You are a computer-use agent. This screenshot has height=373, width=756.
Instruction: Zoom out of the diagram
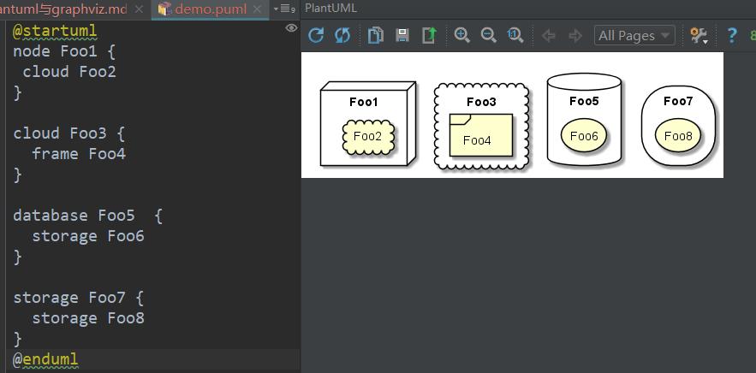pos(489,35)
